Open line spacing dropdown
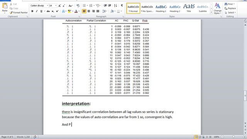 (x=105, y=11)
